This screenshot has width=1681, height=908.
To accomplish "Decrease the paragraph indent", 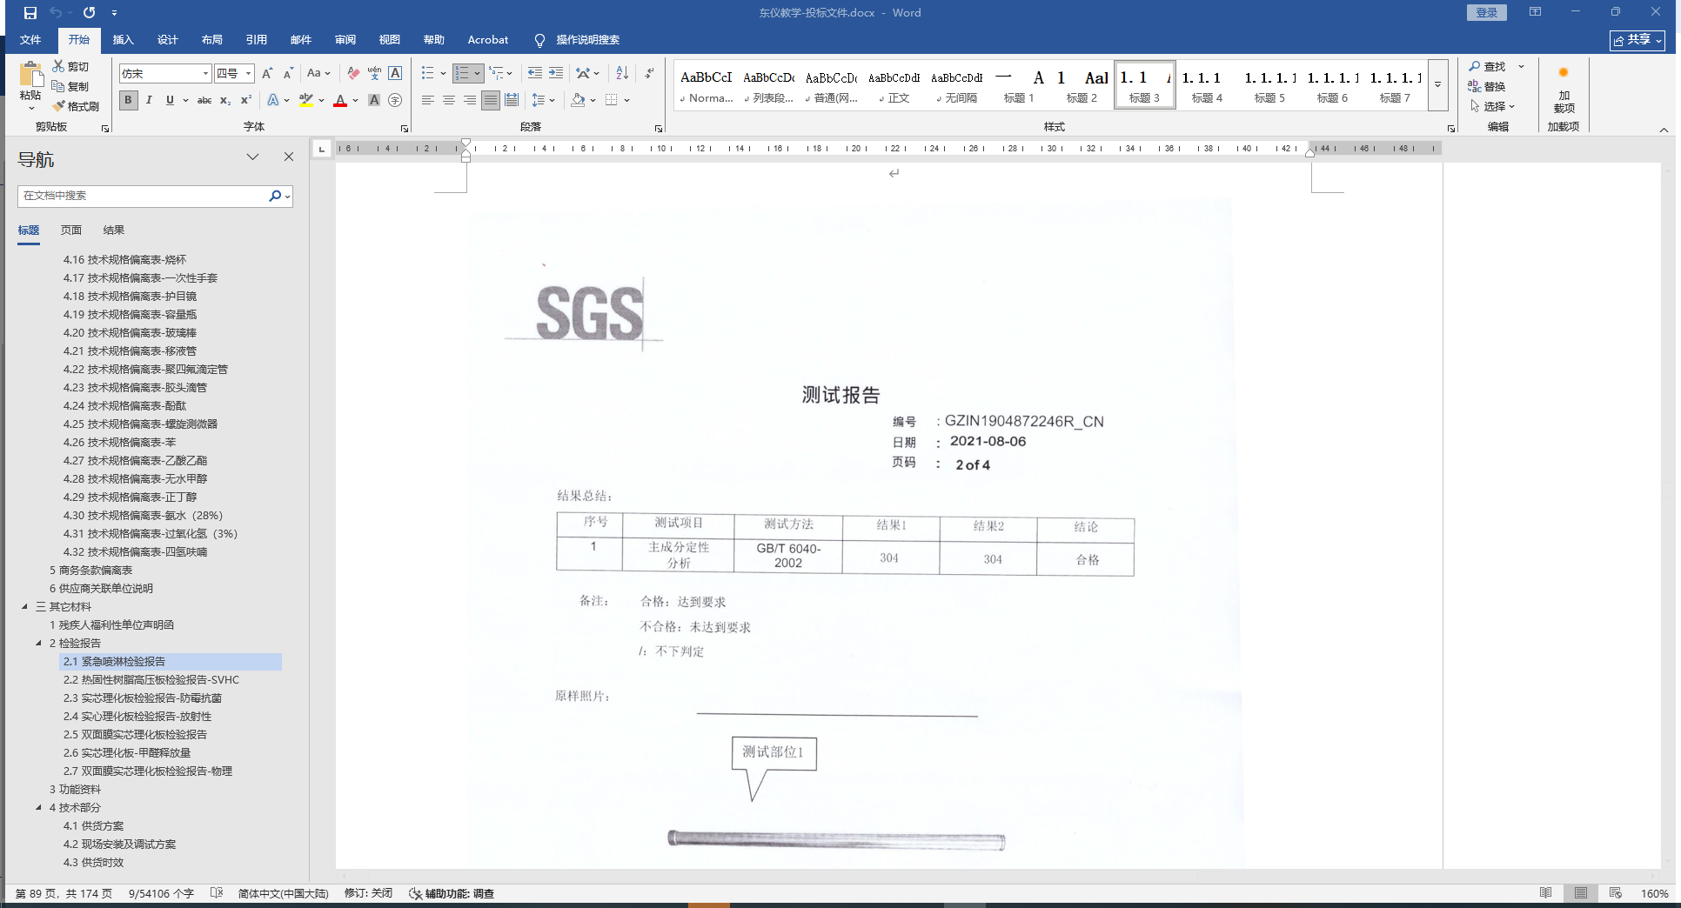I will point(534,74).
